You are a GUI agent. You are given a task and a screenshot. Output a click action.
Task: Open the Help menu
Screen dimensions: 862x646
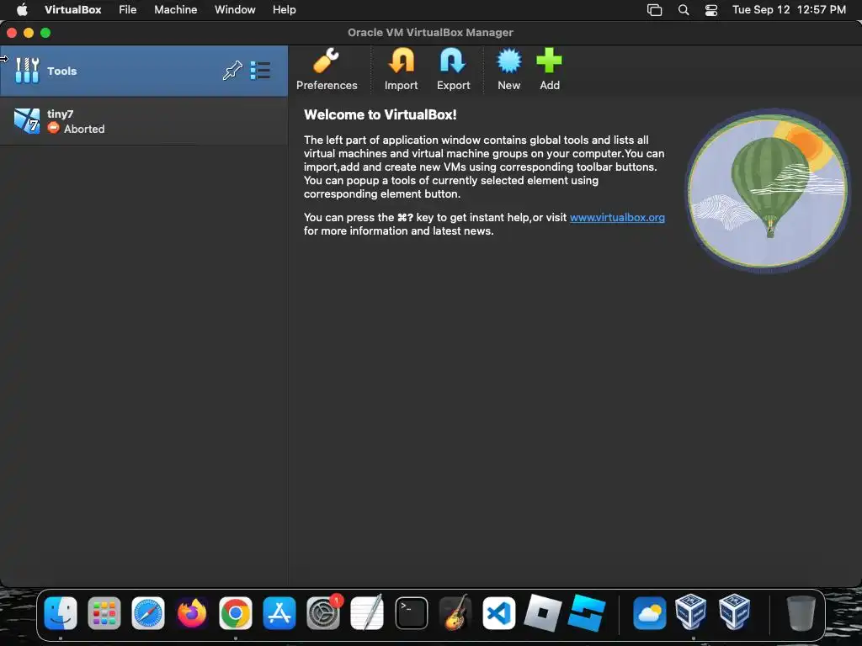click(x=285, y=10)
